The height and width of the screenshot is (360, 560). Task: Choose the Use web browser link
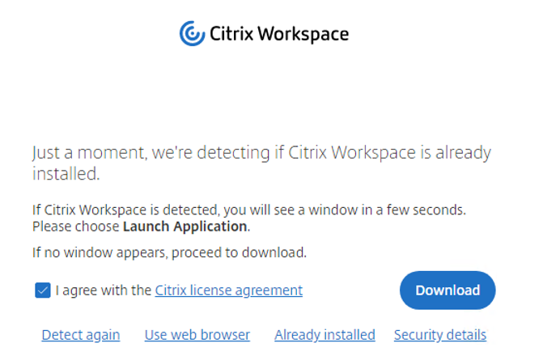197,335
